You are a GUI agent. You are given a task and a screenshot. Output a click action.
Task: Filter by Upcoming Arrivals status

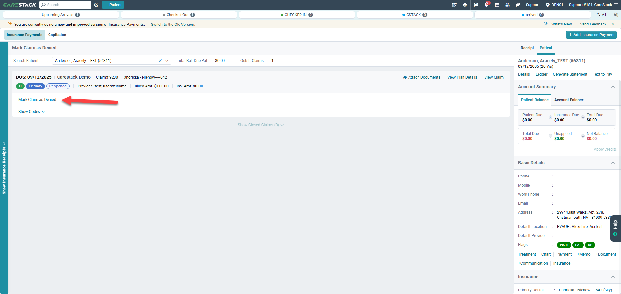(x=61, y=15)
